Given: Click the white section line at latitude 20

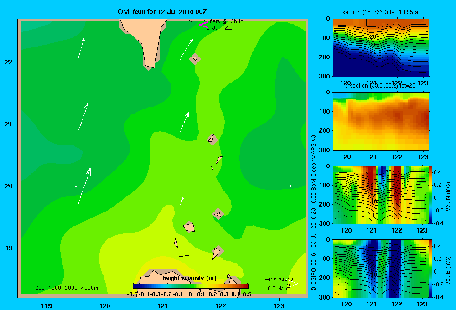Looking at the screenshot, I should tap(183, 186).
